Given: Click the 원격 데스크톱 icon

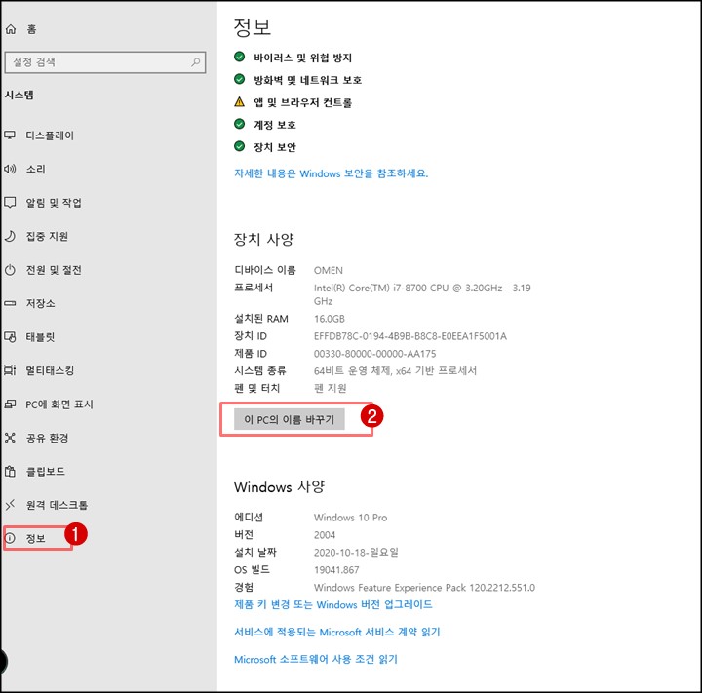Looking at the screenshot, I should pyautogui.click(x=10, y=505).
